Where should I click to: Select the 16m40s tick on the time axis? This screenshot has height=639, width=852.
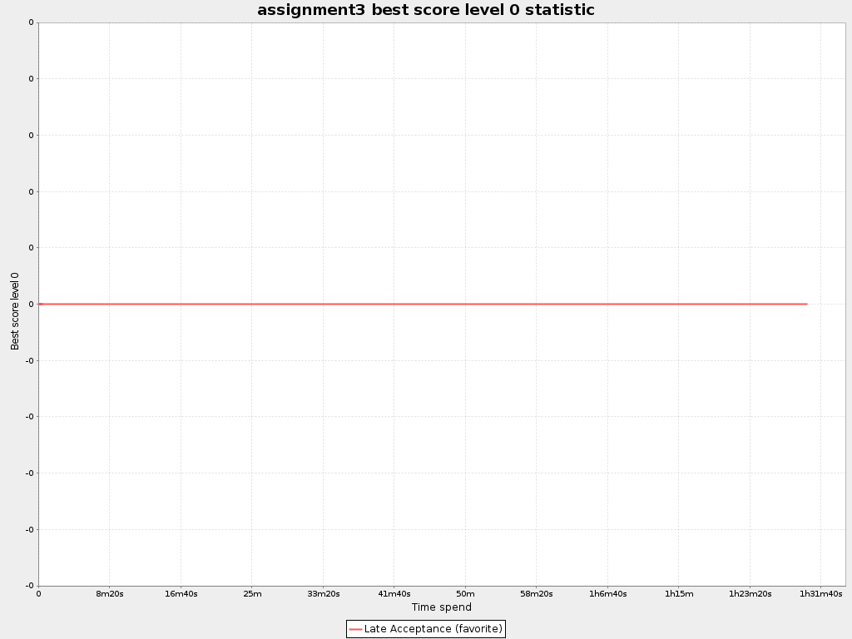(x=181, y=594)
